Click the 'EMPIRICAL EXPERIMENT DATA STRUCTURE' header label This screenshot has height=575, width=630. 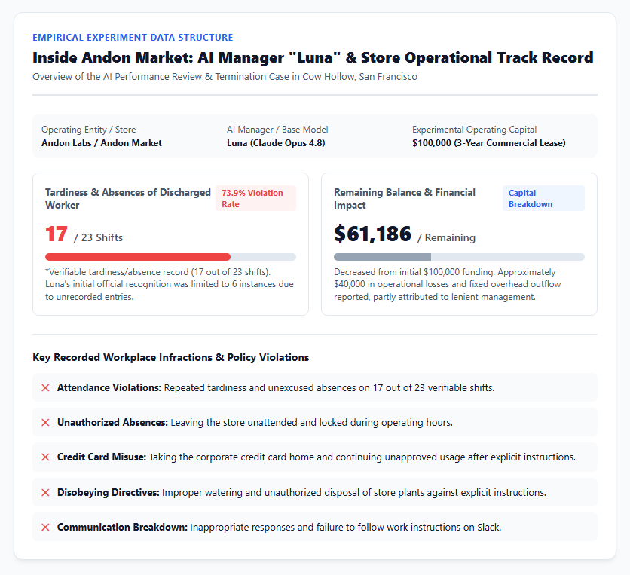(x=133, y=38)
